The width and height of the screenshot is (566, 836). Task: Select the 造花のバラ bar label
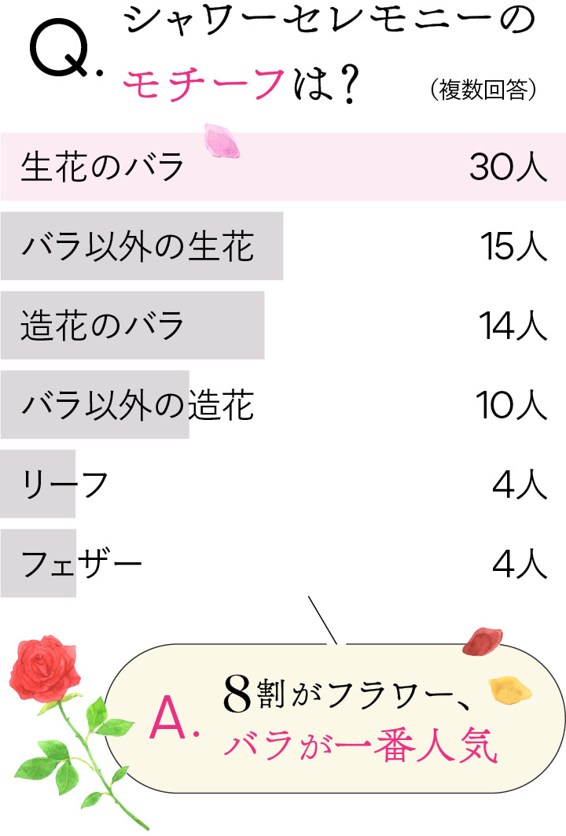pos(102,326)
